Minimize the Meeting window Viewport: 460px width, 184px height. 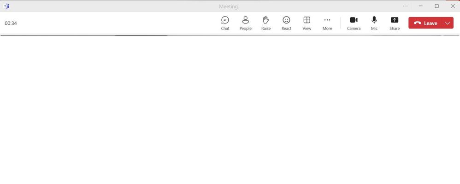pos(421,6)
